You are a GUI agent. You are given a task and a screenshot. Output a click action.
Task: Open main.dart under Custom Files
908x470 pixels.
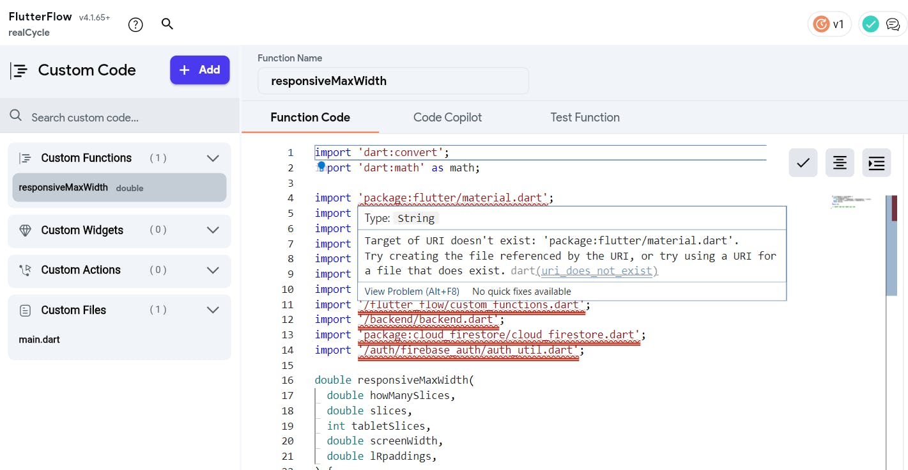tap(39, 340)
